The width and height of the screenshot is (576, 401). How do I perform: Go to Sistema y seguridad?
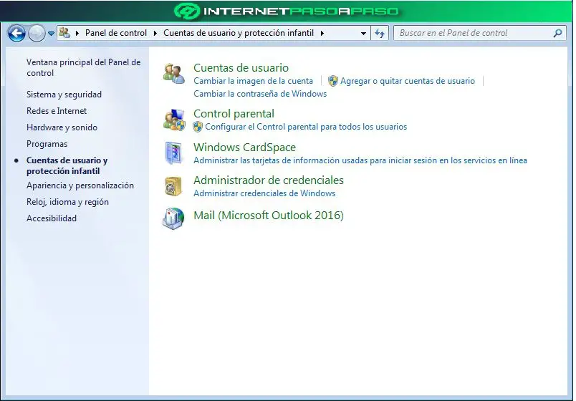click(x=64, y=95)
